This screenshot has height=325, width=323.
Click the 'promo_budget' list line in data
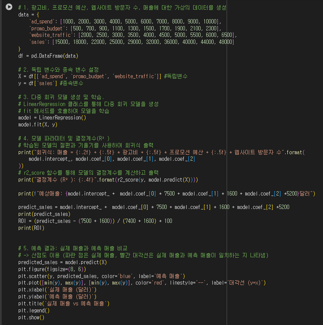click(125, 28)
